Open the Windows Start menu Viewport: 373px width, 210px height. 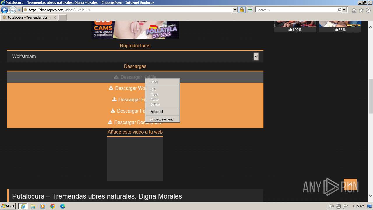[x=8, y=206]
